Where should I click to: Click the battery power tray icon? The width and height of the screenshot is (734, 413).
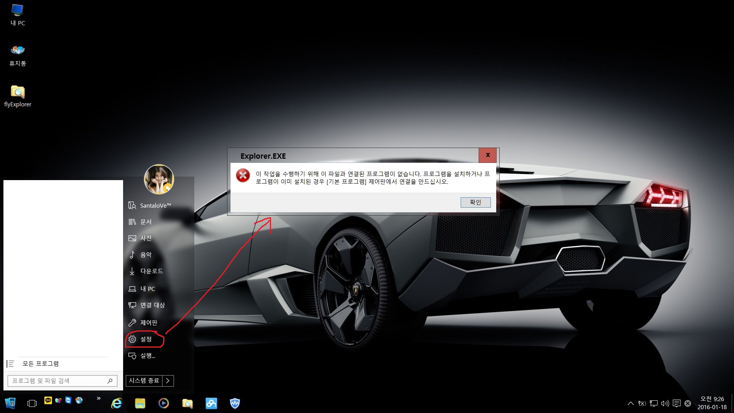[642, 403]
